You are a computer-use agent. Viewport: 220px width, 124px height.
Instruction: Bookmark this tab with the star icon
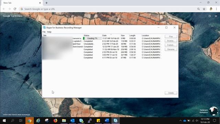204,9
